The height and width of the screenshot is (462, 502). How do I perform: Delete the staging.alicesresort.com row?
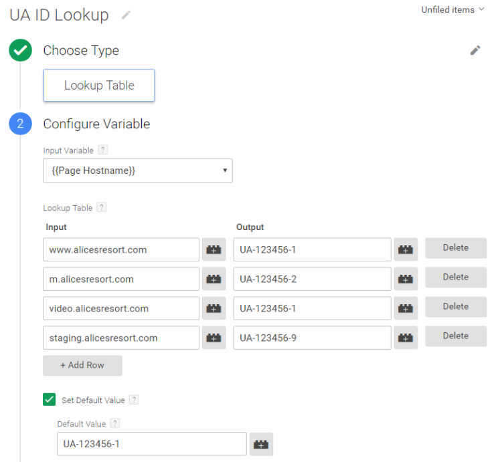(x=456, y=336)
